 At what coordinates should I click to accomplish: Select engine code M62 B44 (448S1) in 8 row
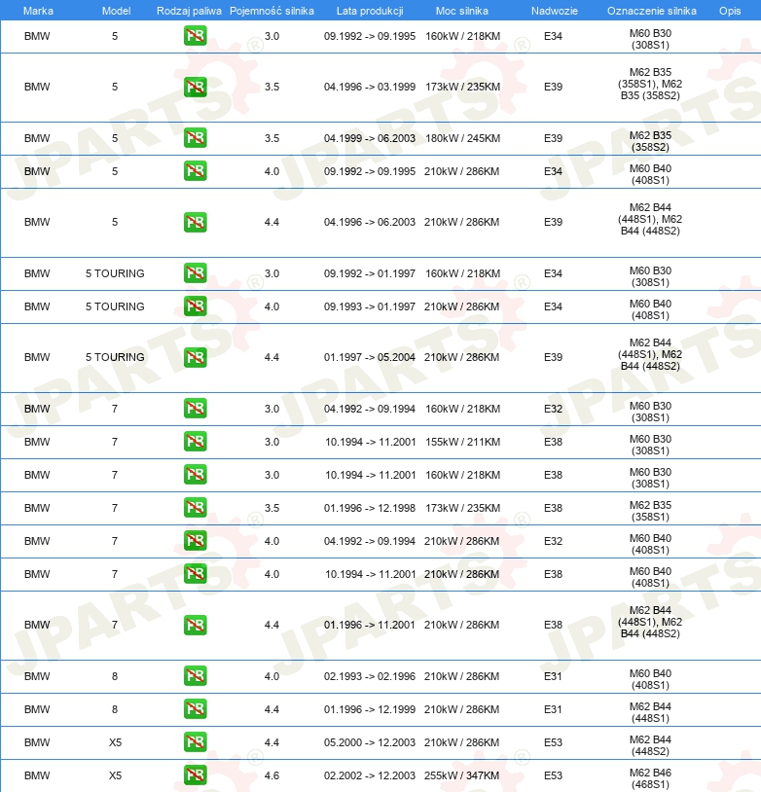pyautogui.click(x=650, y=712)
